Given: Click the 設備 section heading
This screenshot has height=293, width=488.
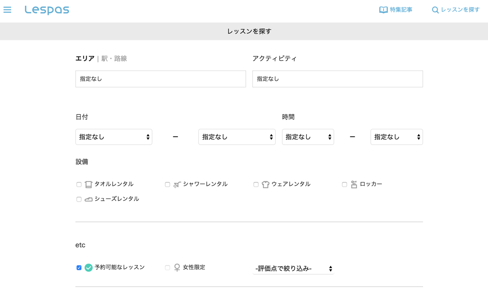Looking at the screenshot, I should tap(82, 162).
